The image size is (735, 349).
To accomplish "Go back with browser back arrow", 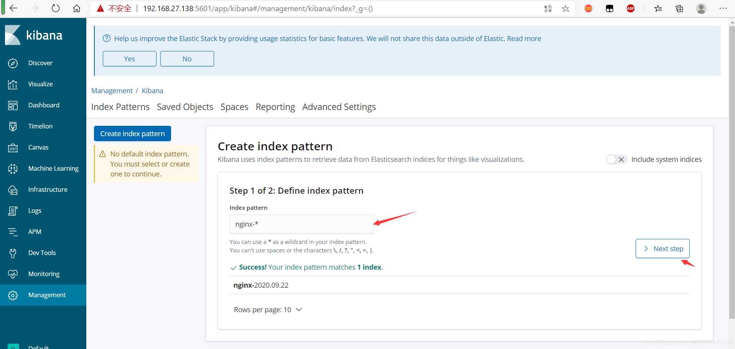I will click(14, 8).
